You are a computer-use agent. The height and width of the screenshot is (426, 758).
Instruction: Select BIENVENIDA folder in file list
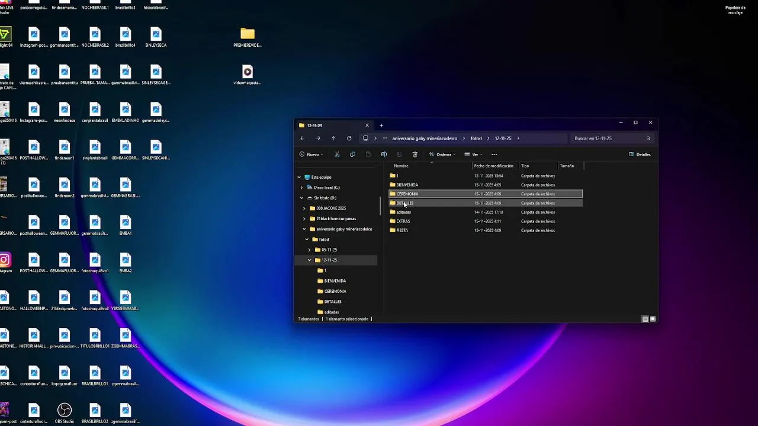pos(486,185)
